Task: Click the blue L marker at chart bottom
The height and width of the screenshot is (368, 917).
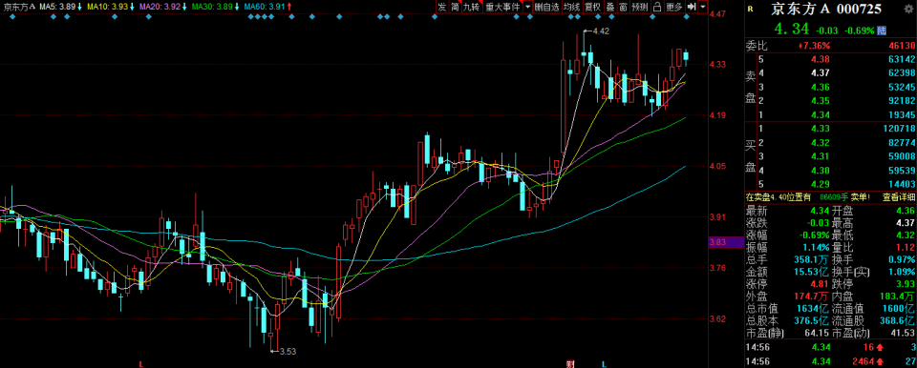Action: click(x=605, y=364)
